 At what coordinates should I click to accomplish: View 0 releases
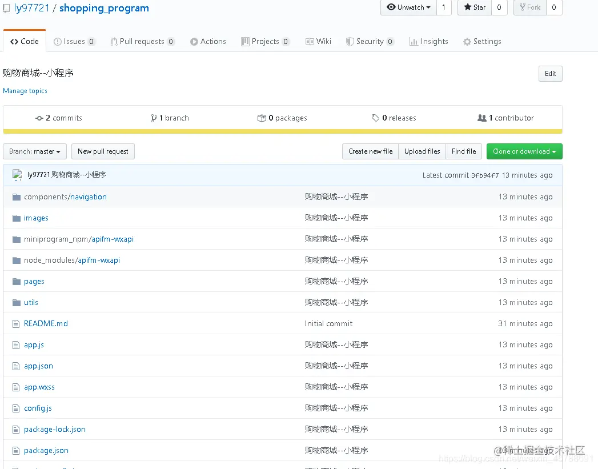(394, 118)
